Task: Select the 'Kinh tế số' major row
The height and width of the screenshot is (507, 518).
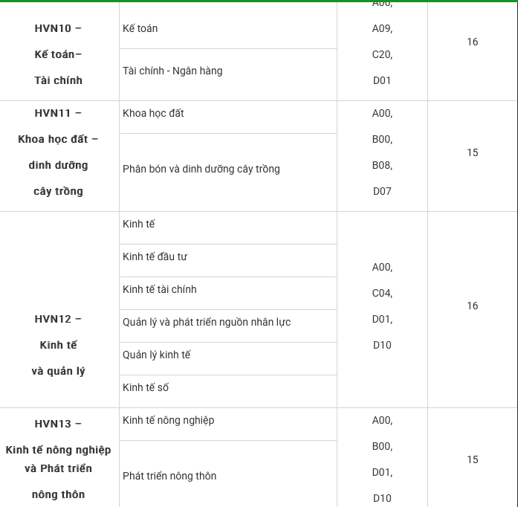Action: [146, 388]
